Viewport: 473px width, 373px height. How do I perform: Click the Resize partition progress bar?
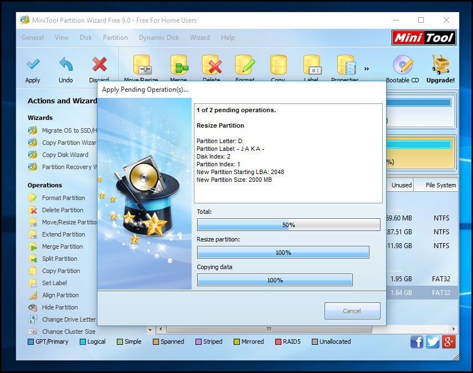point(283,253)
